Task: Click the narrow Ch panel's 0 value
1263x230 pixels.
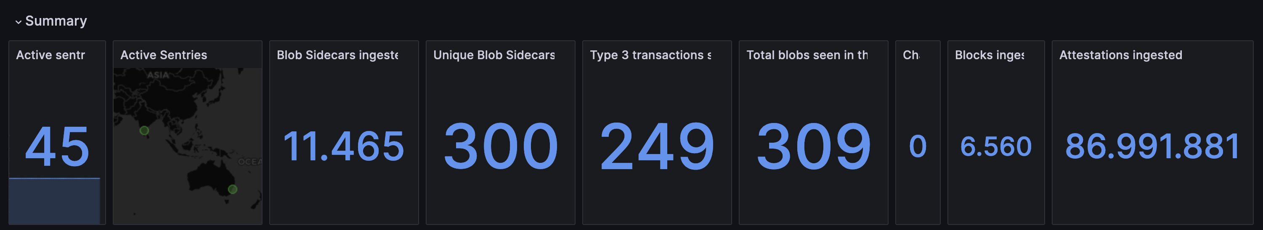Action: (918, 146)
